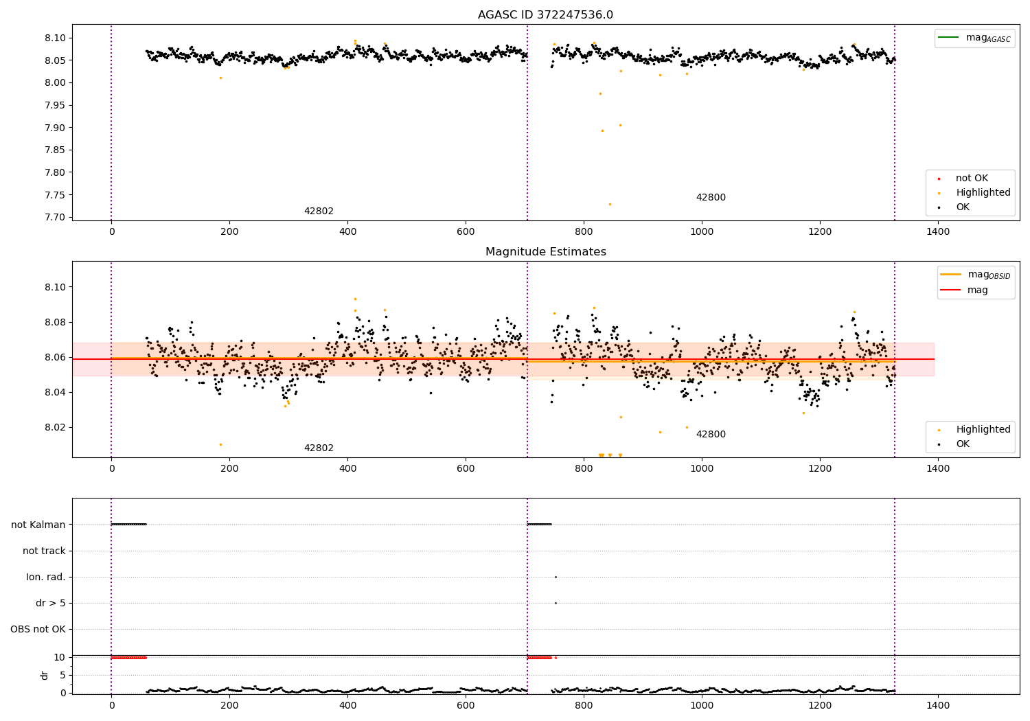Click the 600 x-tick under Magnitude Estimates panel

pyautogui.click(x=466, y=469)
